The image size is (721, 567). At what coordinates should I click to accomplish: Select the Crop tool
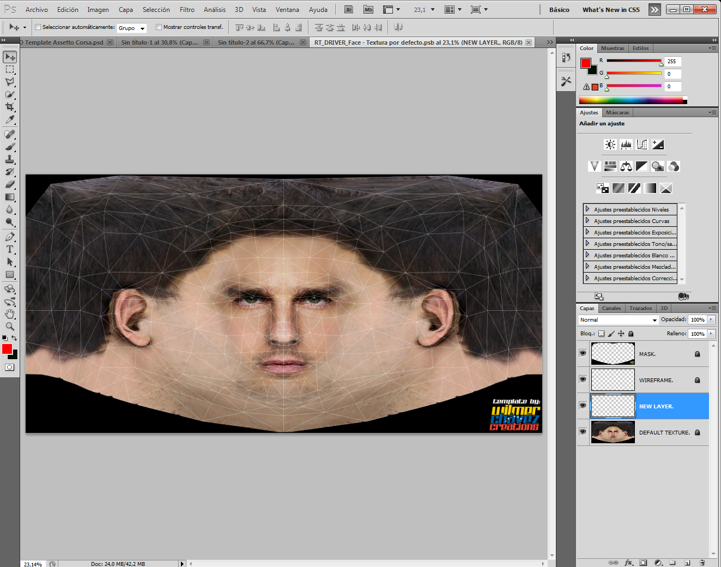(x=10, y=107)
